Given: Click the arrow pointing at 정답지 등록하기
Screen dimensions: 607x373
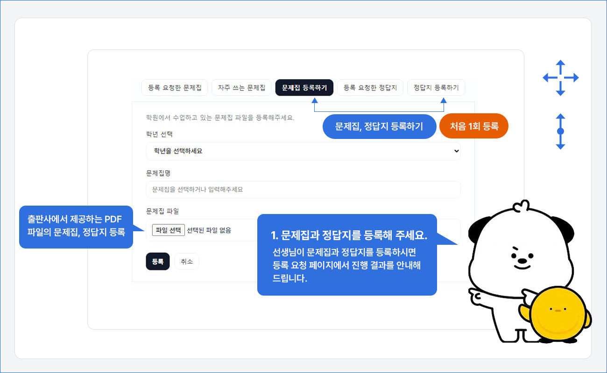Looking at the screenshot, I should (x=444, y=100).
